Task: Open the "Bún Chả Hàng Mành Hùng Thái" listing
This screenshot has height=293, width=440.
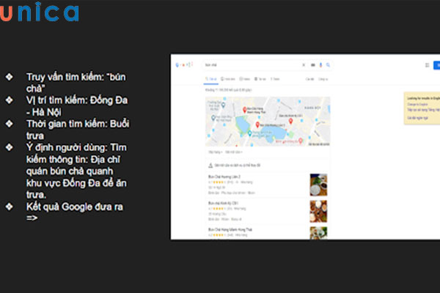Action: pyautogui.click(x=230, y=229)
